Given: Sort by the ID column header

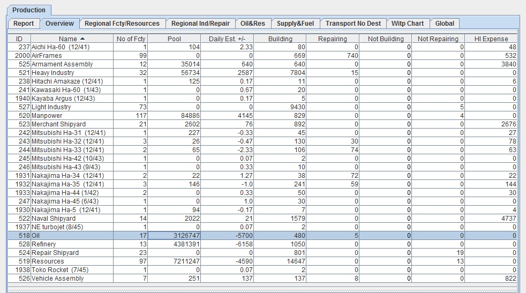Looking at the screenshot, I should pyautogui.click(x=19, y=39).
